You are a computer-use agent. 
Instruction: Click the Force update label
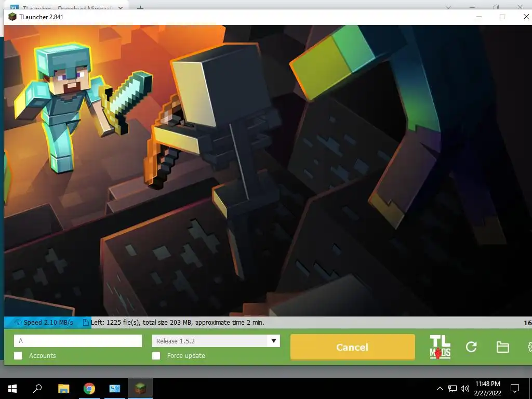186,355
